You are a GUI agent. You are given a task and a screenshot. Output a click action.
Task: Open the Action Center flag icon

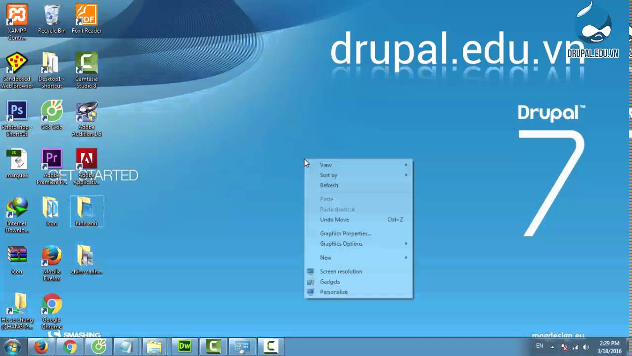click(563, 347)
